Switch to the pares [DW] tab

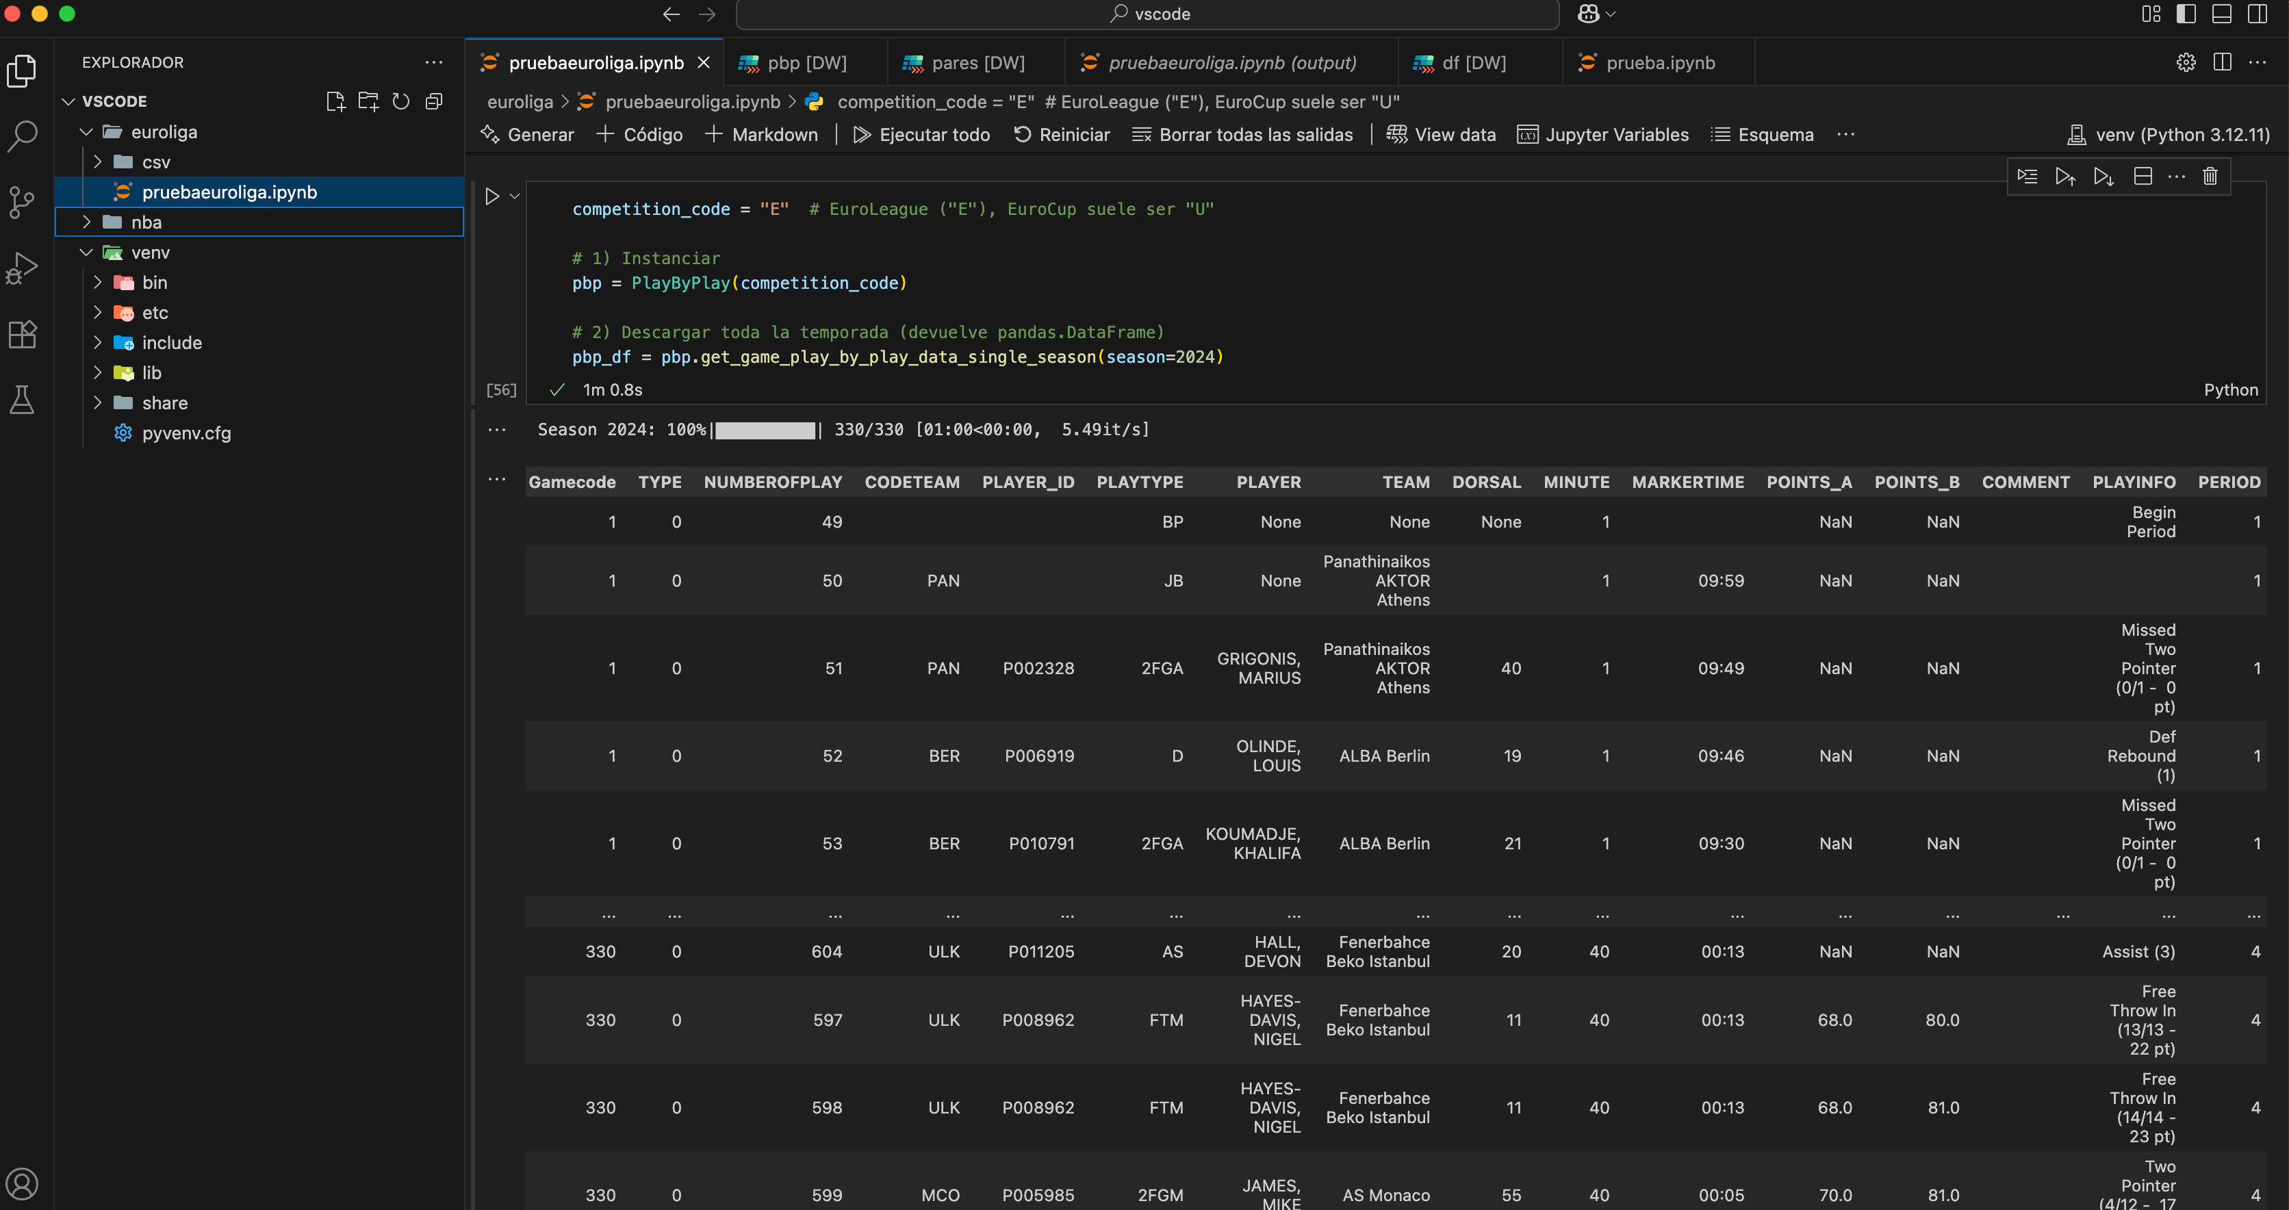click(x=977, y=63)
